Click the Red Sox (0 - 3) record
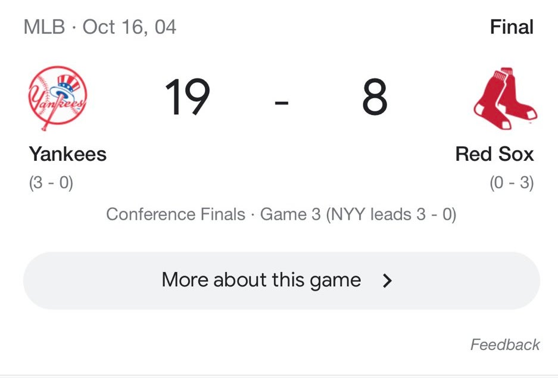This screenshot has height=378, width=558. (x=512, y=183)
